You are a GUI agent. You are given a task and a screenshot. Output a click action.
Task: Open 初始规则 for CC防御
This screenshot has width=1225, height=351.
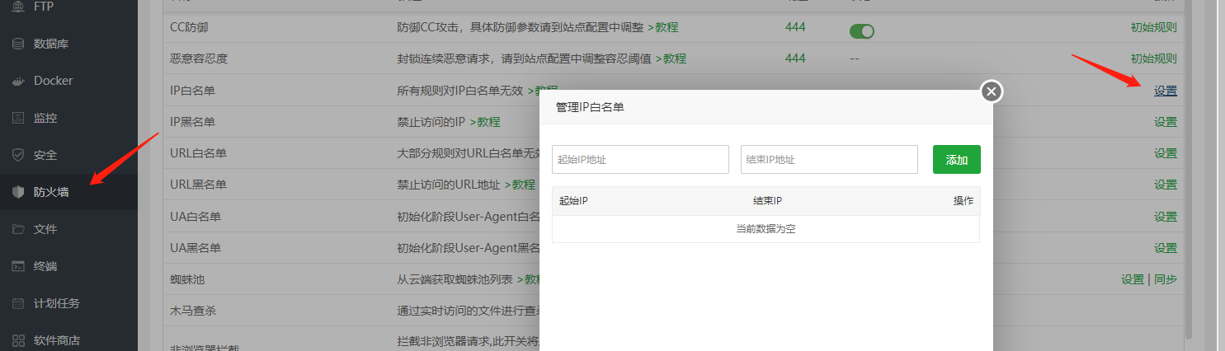point(1154,27)
